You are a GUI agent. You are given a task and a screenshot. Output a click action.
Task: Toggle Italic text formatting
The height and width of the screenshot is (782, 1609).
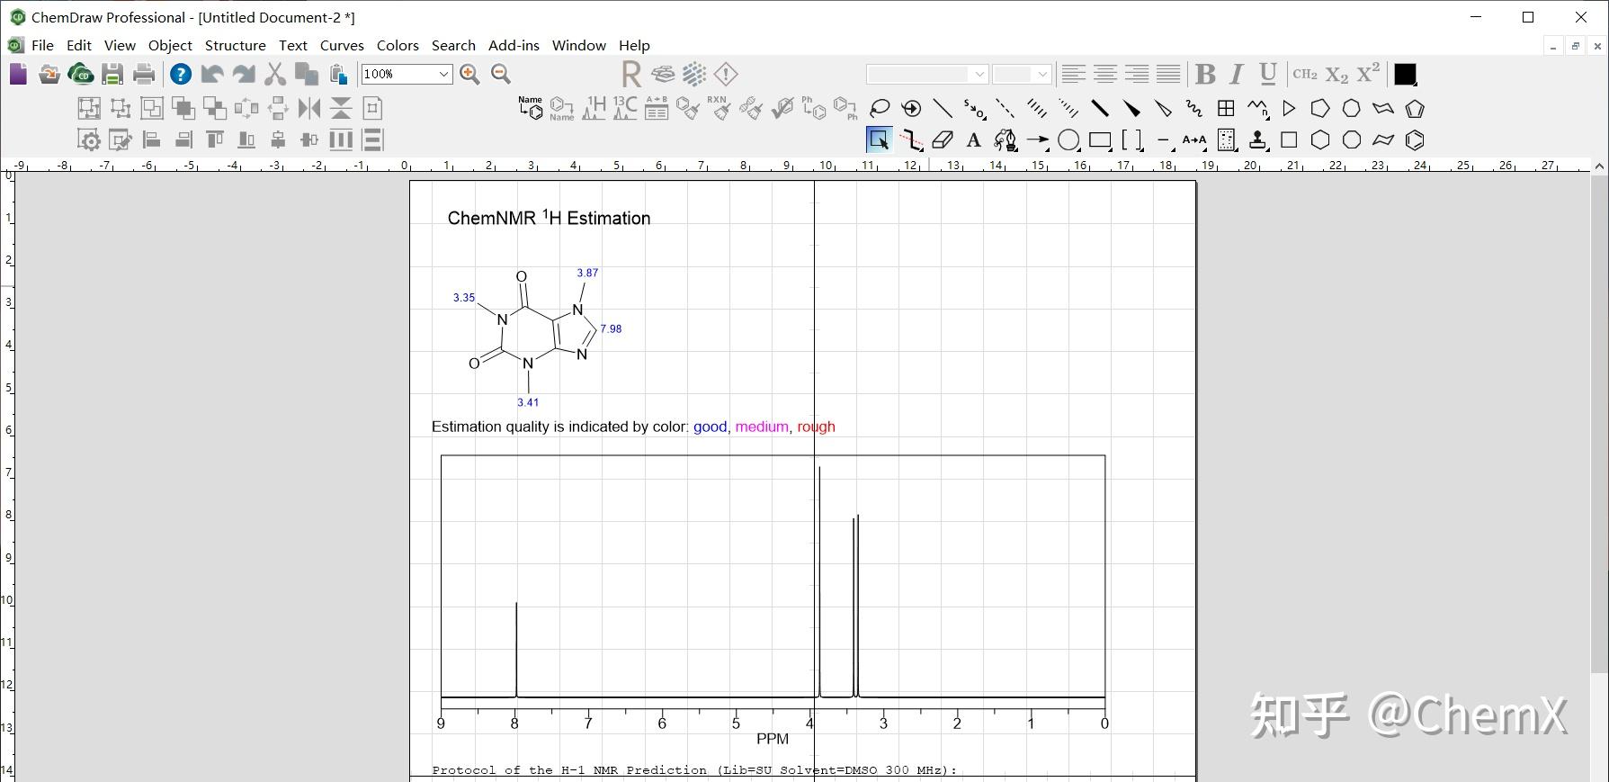1237,75
